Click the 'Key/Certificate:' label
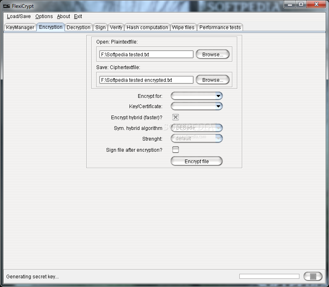329x287 pixels. (x=146, y=106)
